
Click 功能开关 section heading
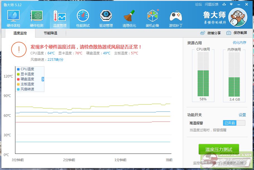pyautogui.click(x=194, y=115)
